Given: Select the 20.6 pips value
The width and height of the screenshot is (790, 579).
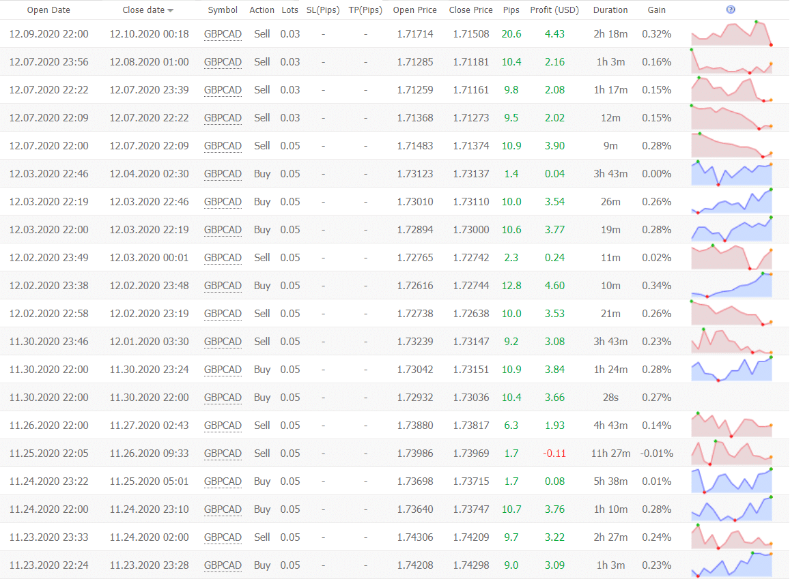Looking at the screenshot, I should point(511,34).
